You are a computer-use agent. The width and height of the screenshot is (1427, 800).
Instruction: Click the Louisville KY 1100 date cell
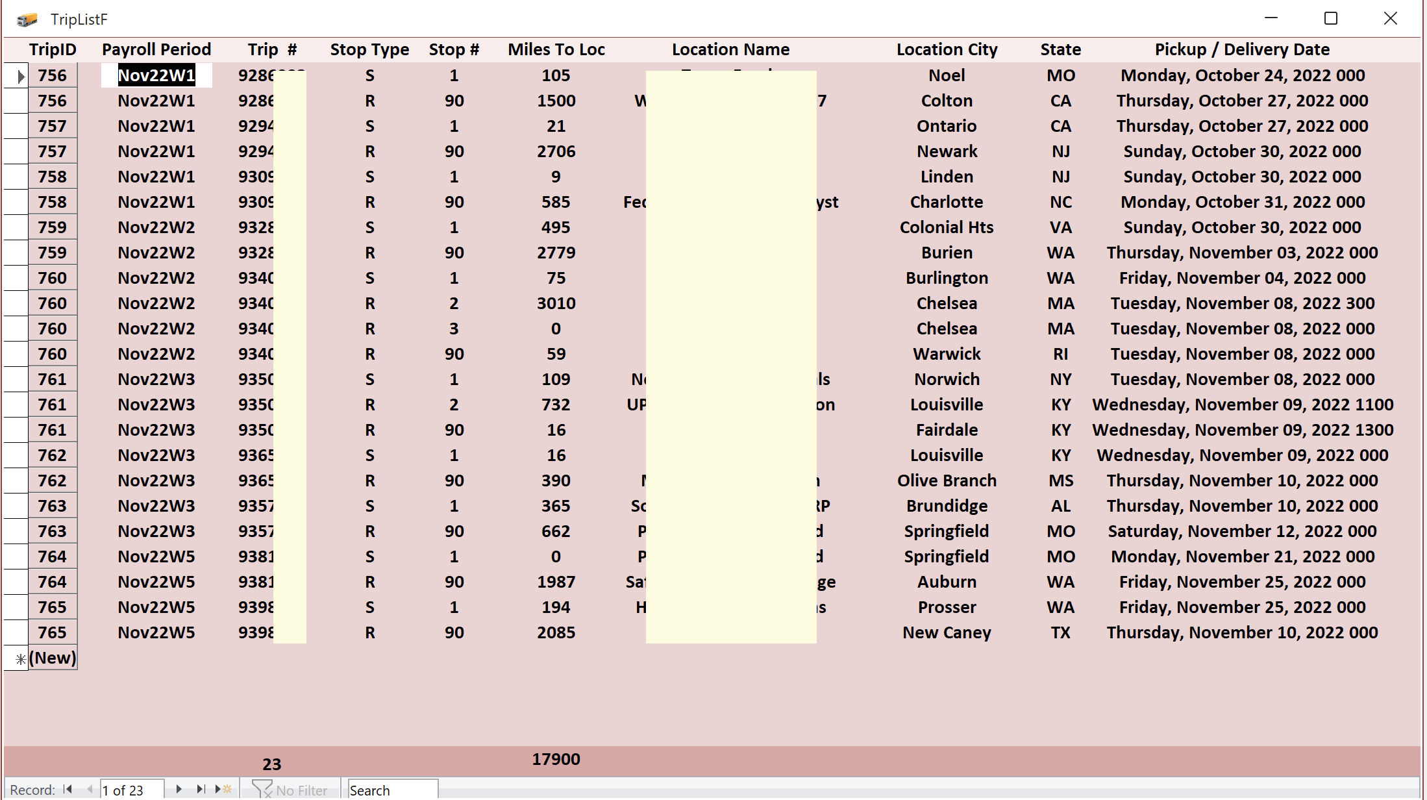[x=1242, y=405]
